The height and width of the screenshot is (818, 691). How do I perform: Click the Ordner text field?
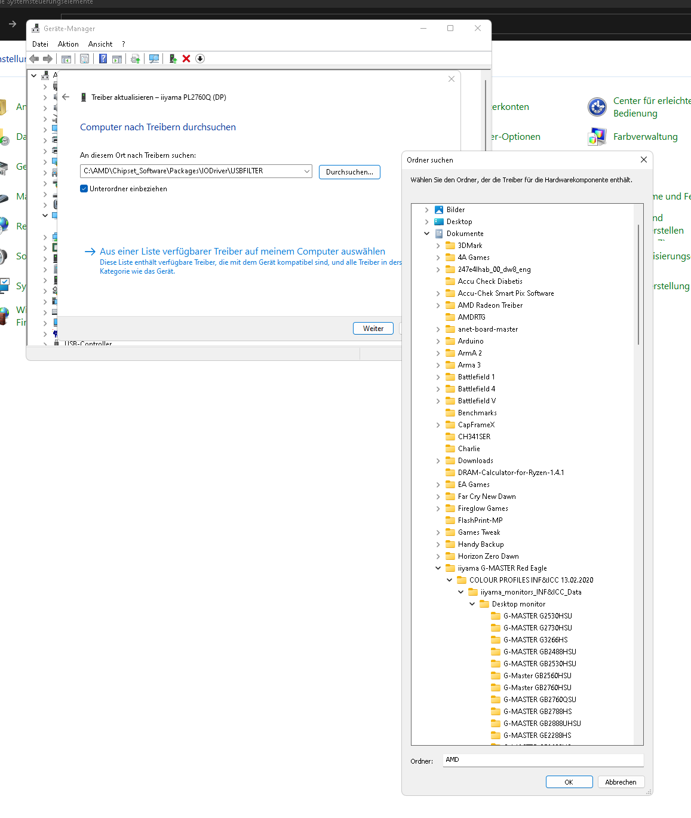[x=543, y=760]
